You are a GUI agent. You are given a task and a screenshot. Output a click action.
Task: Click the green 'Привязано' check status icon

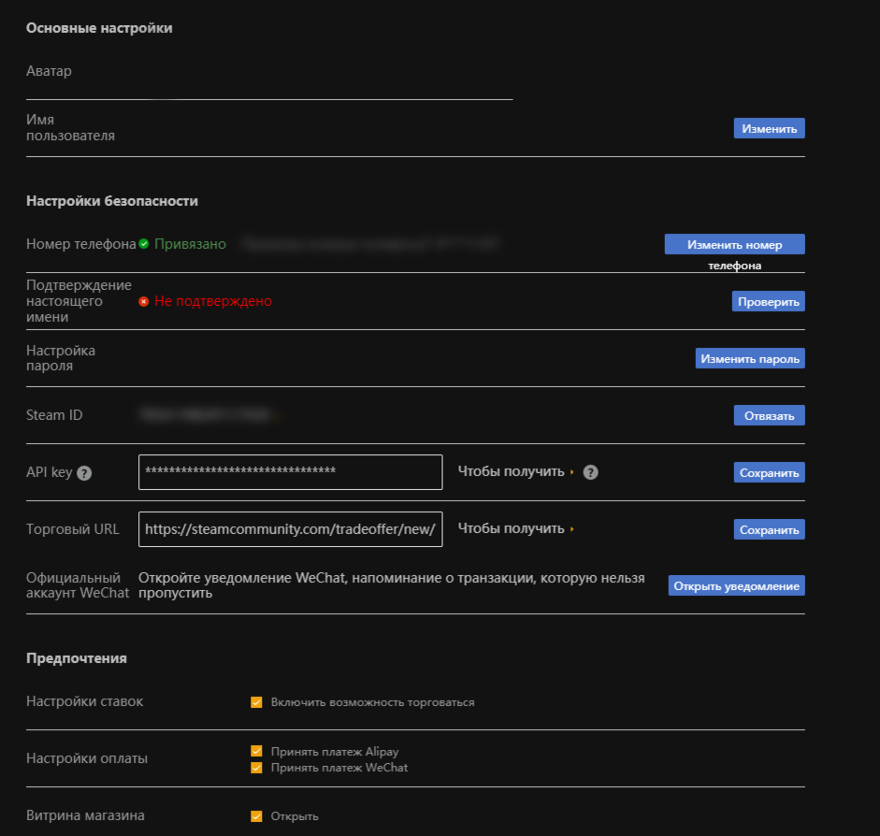click(144, 244)
